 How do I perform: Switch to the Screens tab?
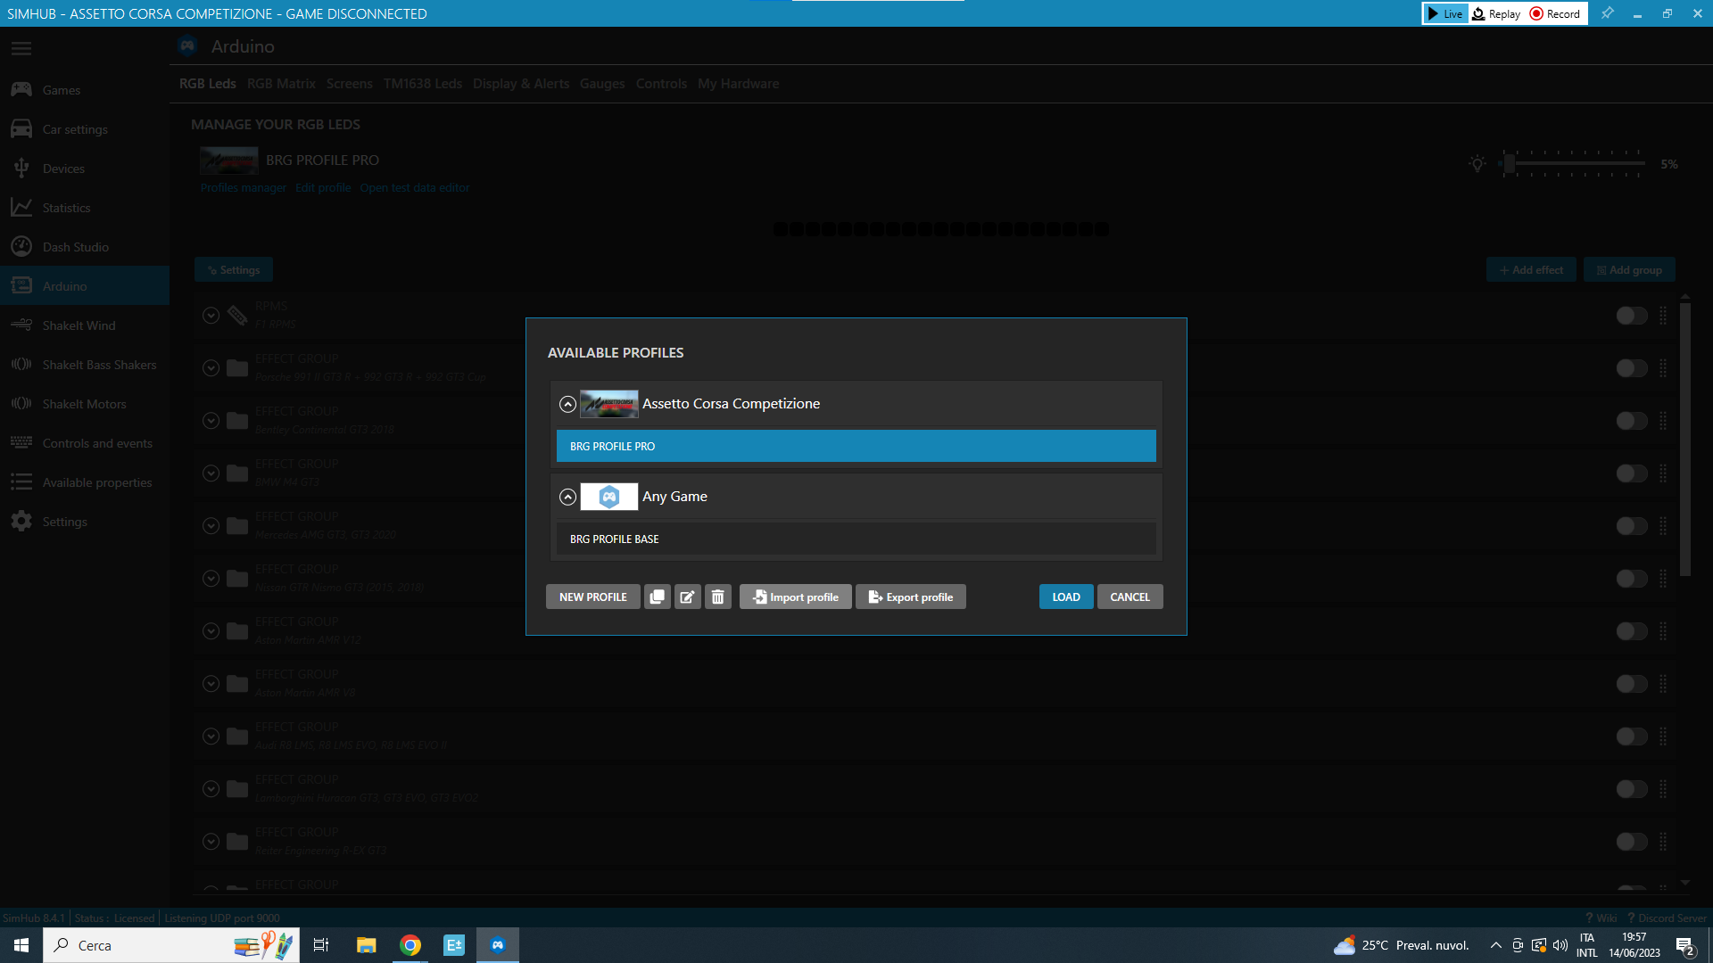tap(349, 84)
